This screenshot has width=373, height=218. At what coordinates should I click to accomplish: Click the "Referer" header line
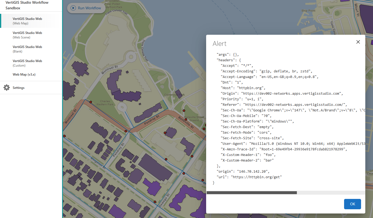click(284, 104)
